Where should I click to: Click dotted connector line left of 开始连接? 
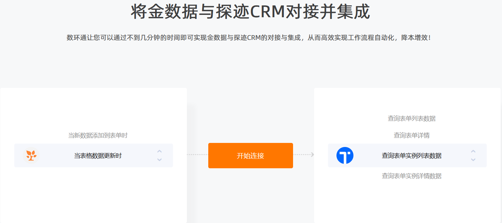click(197, 155)
